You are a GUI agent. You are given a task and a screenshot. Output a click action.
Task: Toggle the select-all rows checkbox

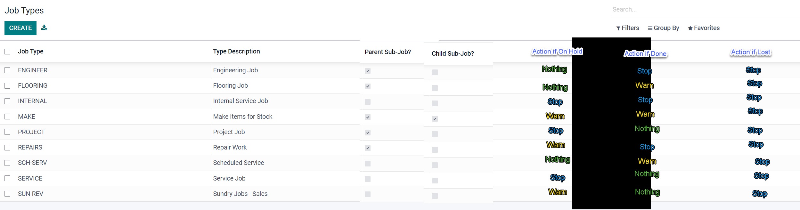[x=7, y=52]
